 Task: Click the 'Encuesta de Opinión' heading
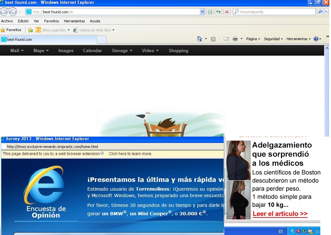point(46,212)
